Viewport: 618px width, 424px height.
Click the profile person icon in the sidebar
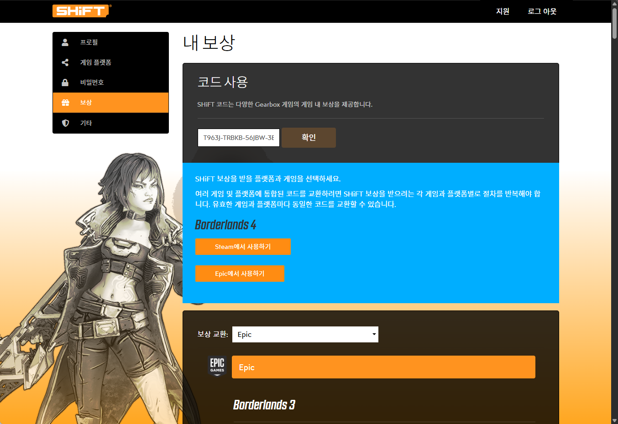pyautogui.click(x=65, y=42)
